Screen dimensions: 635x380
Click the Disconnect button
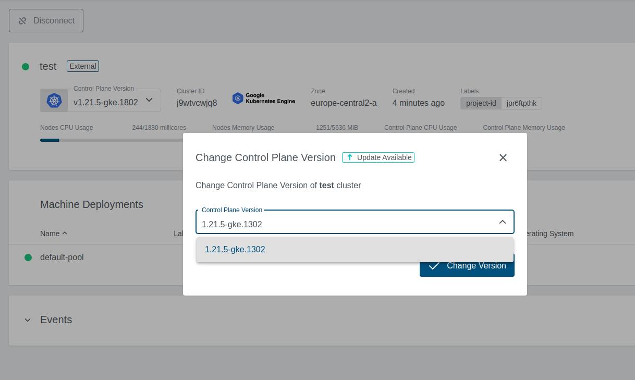coord(46,21)
